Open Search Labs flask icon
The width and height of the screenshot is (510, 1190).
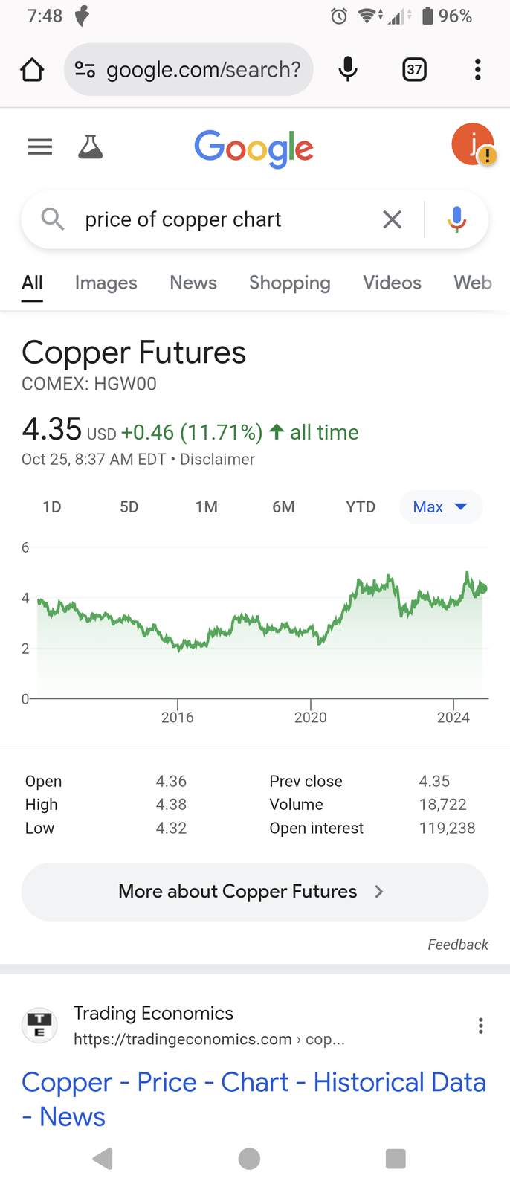91,147
